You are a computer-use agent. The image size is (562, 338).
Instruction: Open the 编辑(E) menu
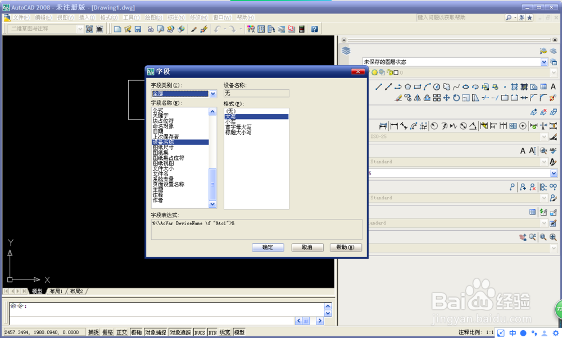point(43,17)
